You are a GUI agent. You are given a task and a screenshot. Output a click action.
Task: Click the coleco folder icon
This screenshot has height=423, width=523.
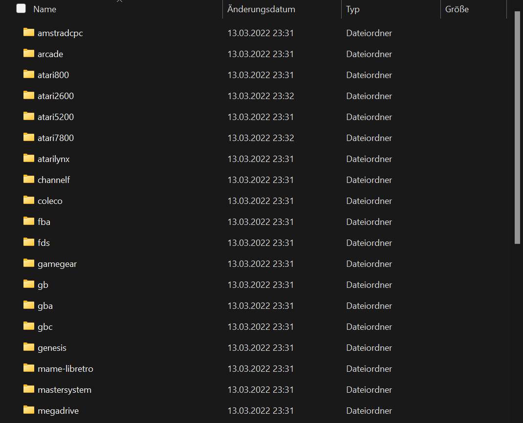(x=29, y=201)
